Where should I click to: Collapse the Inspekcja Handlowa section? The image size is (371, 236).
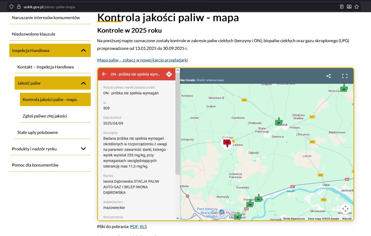coord(83,50)
